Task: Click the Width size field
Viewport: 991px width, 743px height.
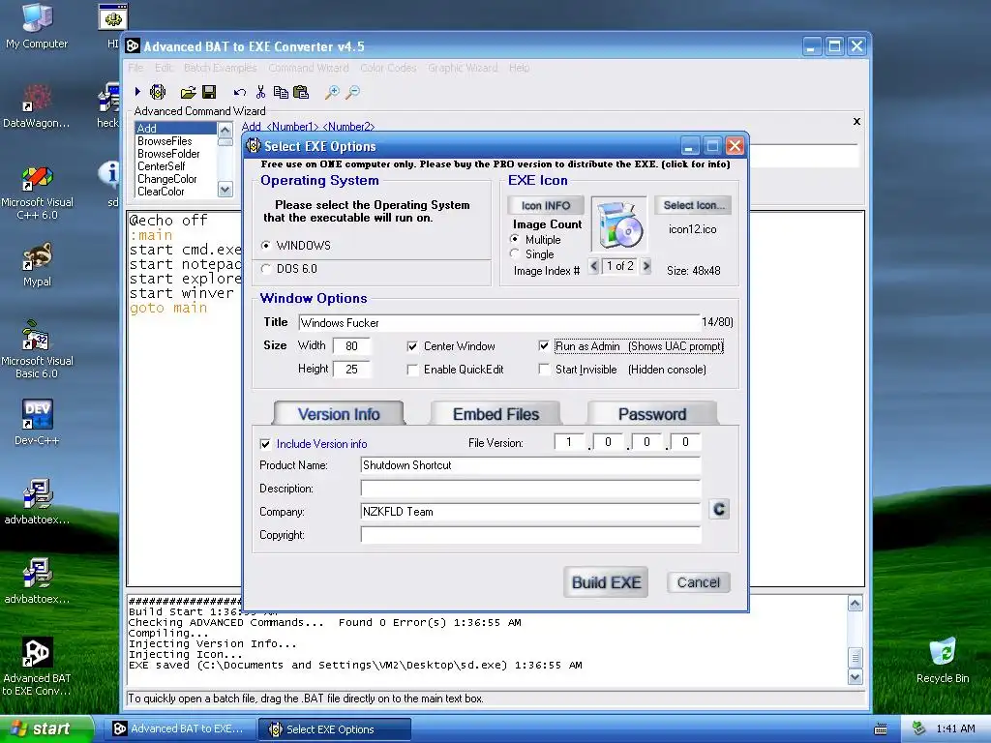Action: tap(351, 345)
